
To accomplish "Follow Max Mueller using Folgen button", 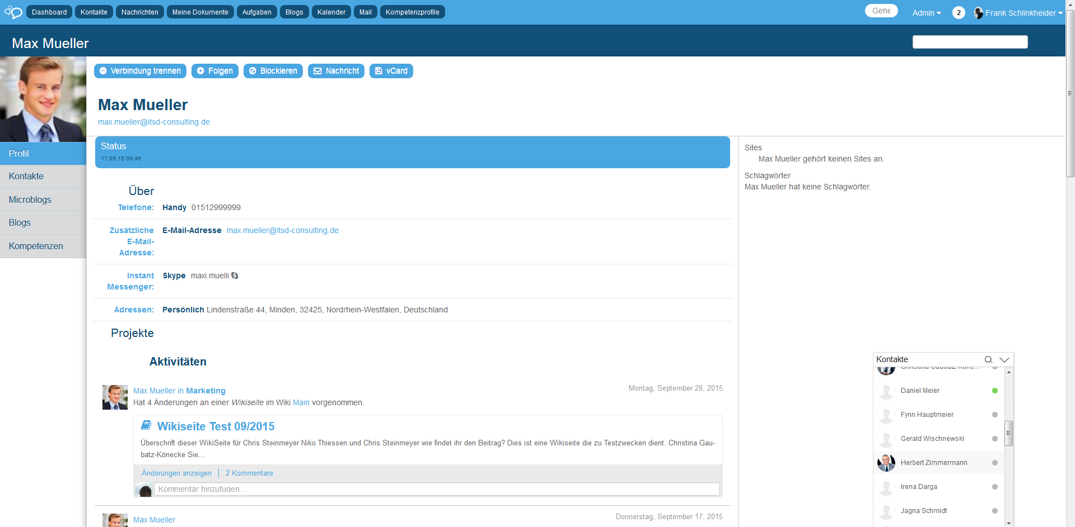I will (215, 71).
